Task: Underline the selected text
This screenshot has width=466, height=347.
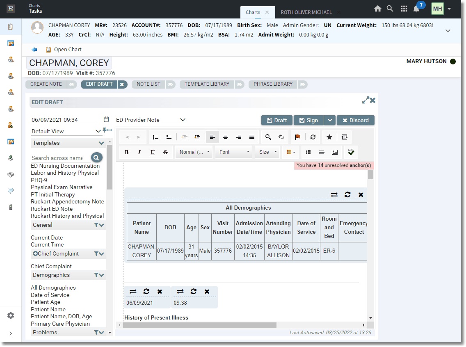Action: pos(153,152)
